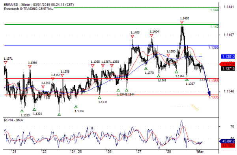237x155 pixels.
Task: Click the red triangle marker at 1.1380
Action: pos(168,55)
